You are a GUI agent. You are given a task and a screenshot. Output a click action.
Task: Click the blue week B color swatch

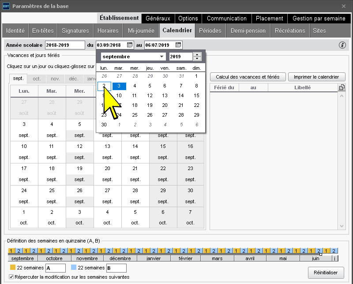coord(74,268)
